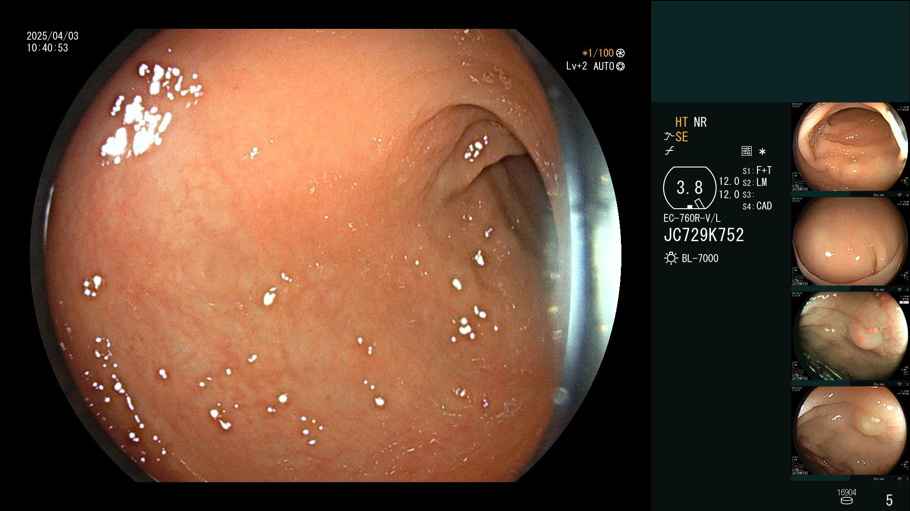The image size is (910, 511).
Task: Click the Lv+2 brightness level text
Action: click(576, 66)
